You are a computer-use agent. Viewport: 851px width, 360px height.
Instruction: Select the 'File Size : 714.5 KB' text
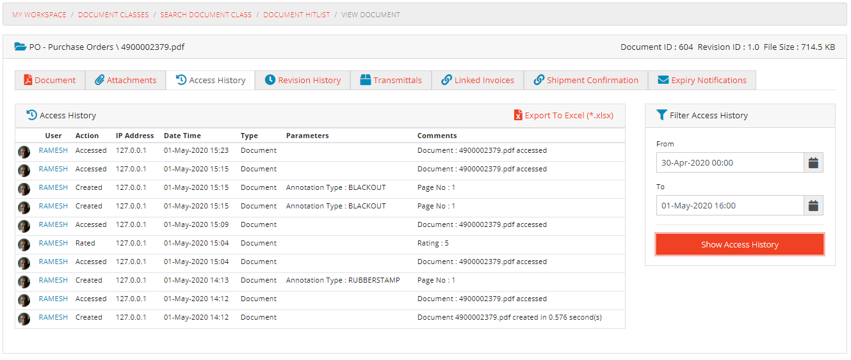pyautogui.click(x=800, y=47)
